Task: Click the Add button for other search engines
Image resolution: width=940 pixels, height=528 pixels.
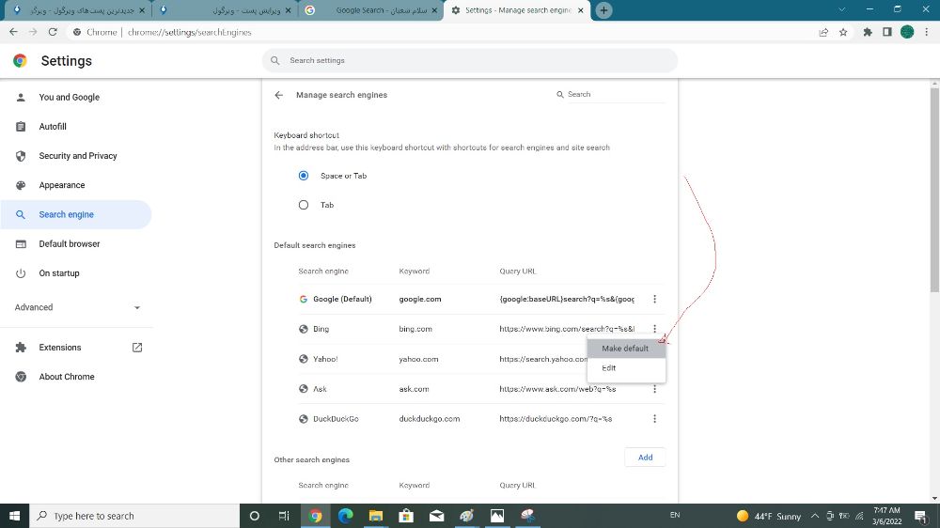Action: point(645,458)
